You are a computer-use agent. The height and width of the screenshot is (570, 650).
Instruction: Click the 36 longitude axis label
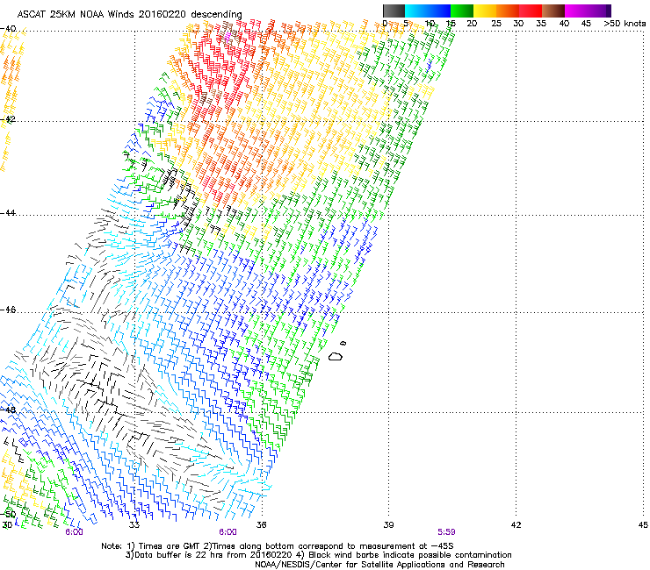(261, 525)
